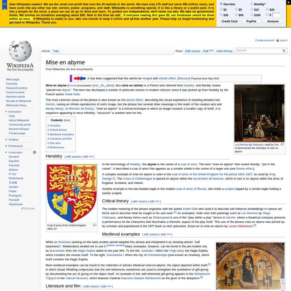Open Donate to Wikipedia sidebar link

19,101
